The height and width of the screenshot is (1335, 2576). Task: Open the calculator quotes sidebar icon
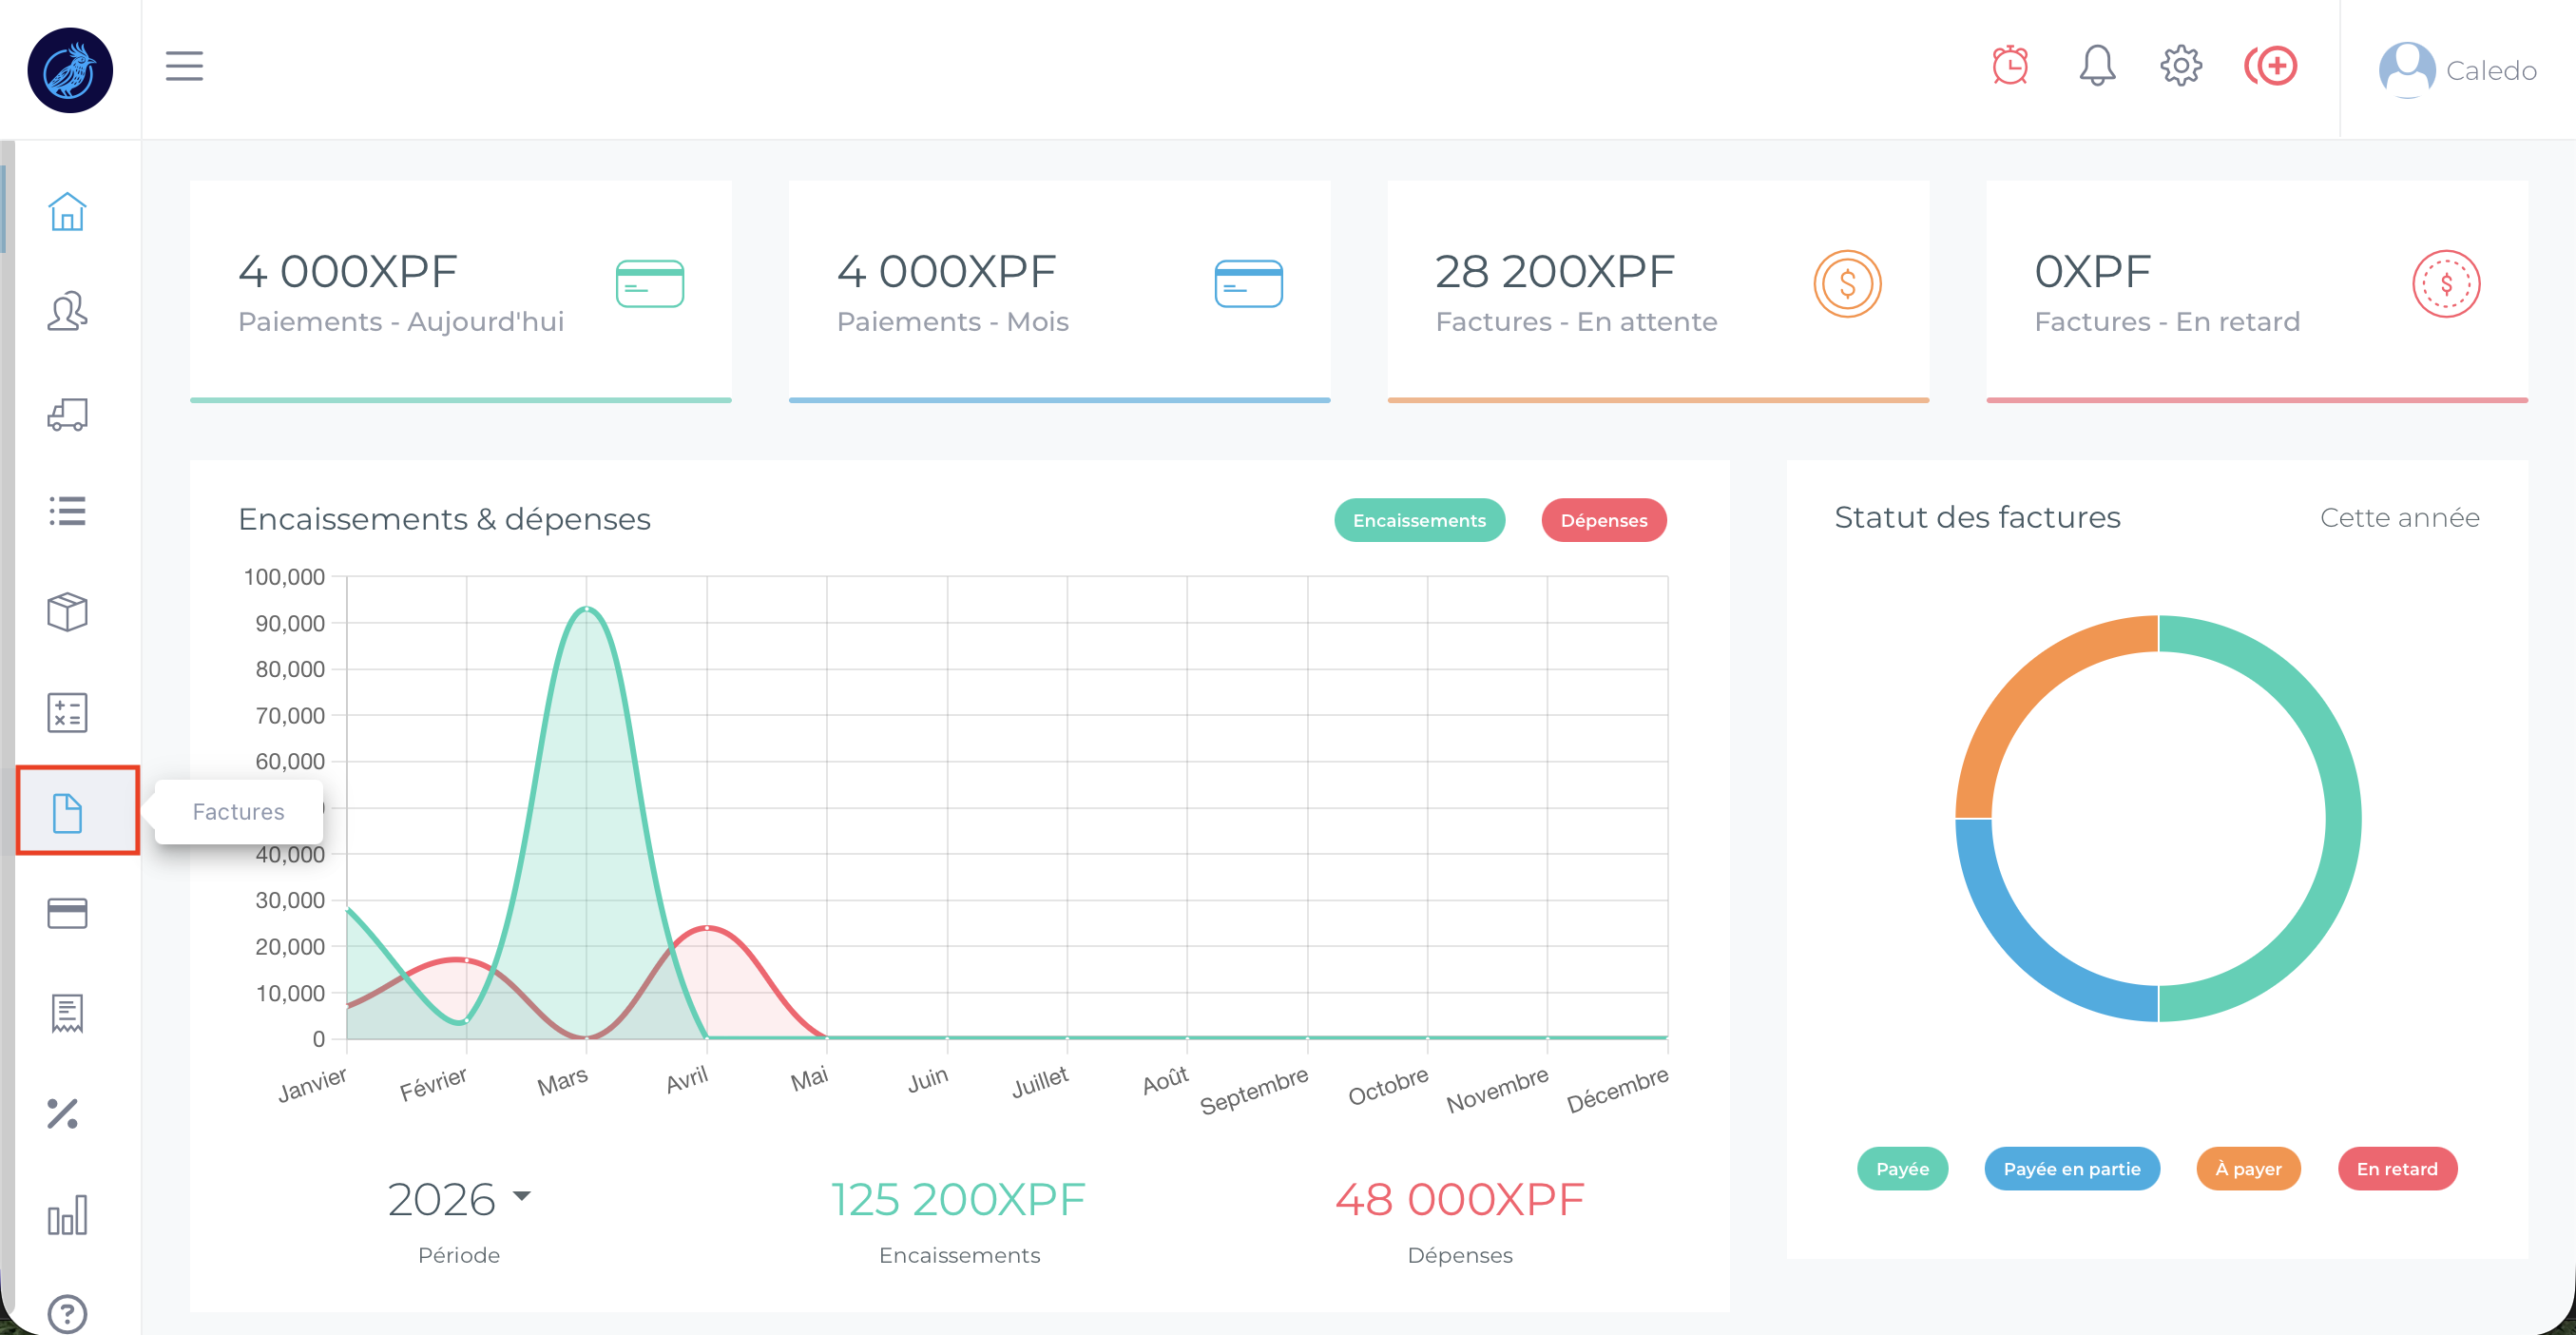[67, 712]
